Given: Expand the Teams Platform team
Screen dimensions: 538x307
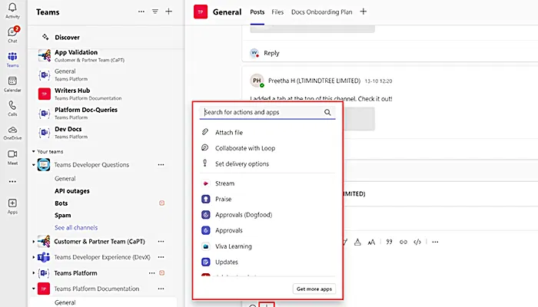Looking at the screenshot, I should pyautogui.click(x=34, y=273).
